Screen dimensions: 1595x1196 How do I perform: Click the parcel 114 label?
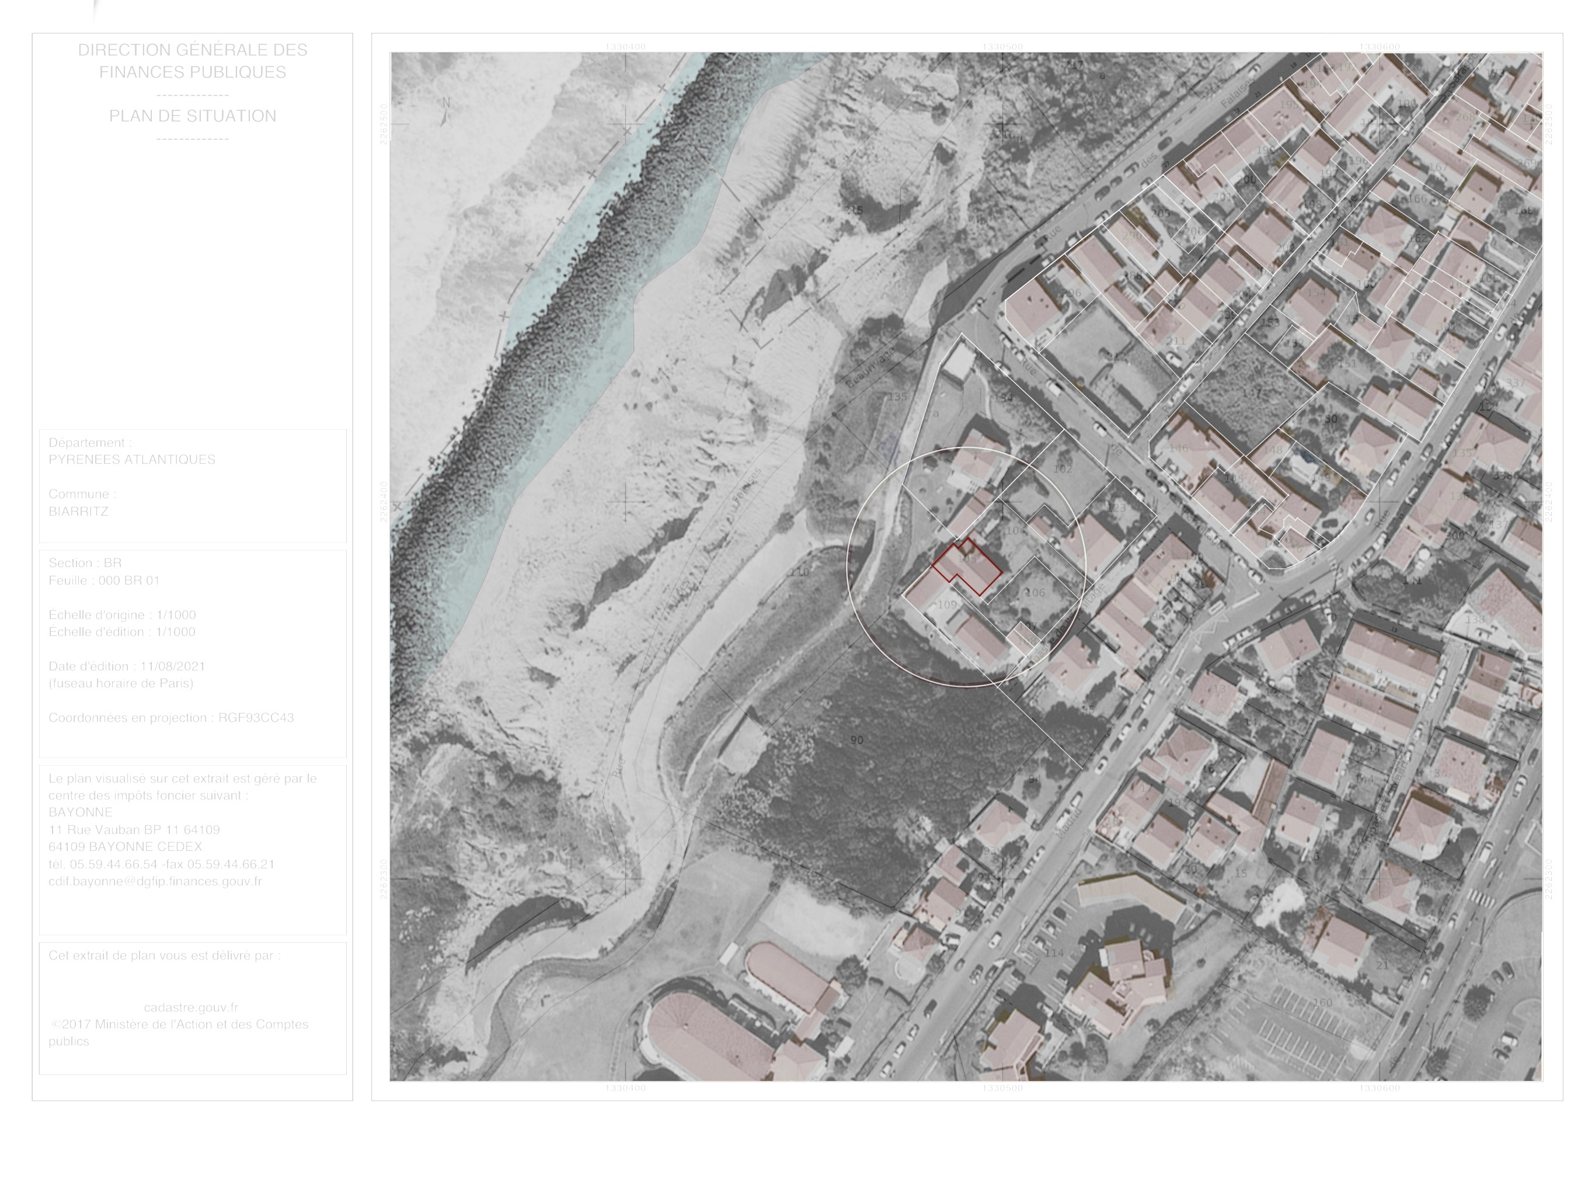click(x=1054, y=953)
